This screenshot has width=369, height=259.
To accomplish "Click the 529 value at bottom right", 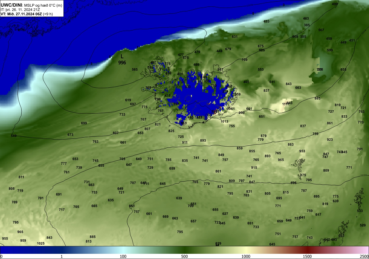I will tap(363, 226).
